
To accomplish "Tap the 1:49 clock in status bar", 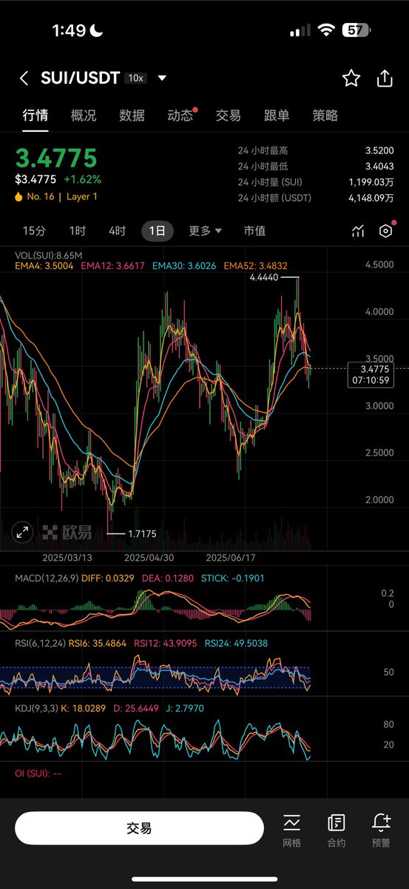I will [x=69, y=30].
